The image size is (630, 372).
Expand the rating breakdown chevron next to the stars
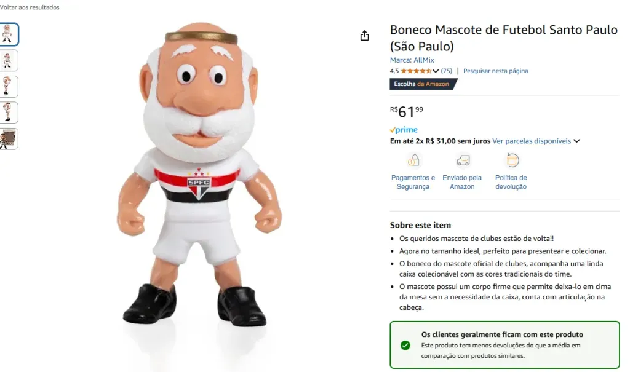click(x=436, y=71)
